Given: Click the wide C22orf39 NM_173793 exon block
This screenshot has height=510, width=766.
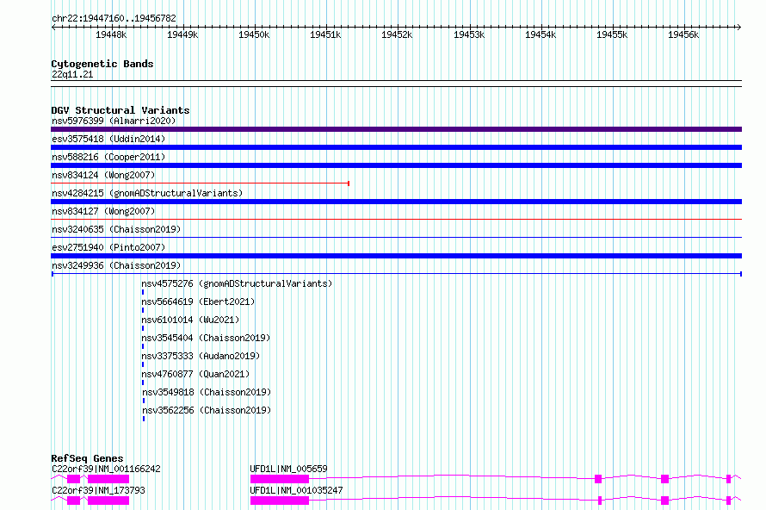Looking at the screenshot, I should (108, 501).
